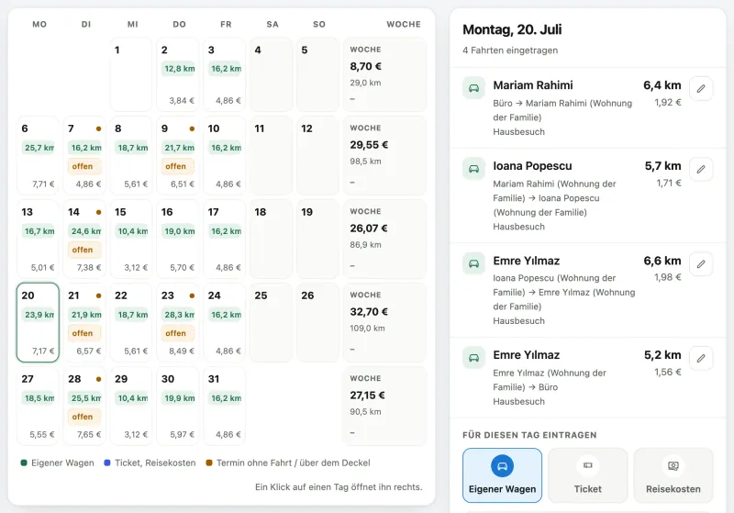The height and width of the screenshot is (513, 734).
Task: Open day 28 with 25,5 km
Action: (x=84, y=406)
